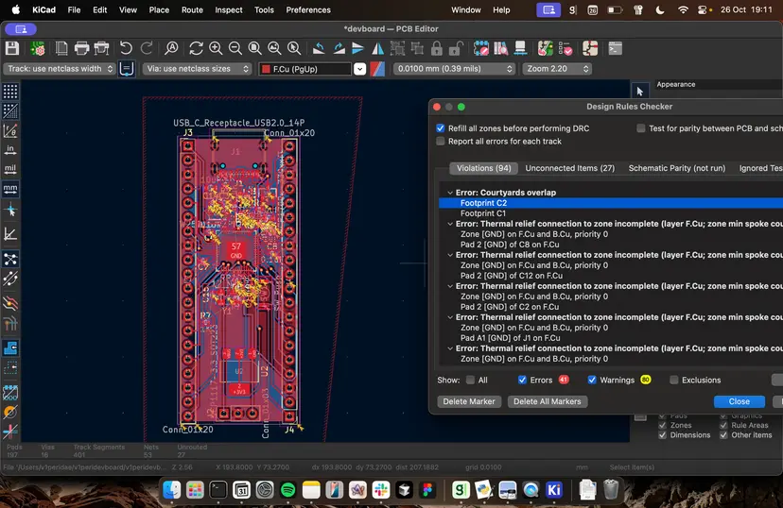Click the Save icon in toolbar
This screenshot has width=783, height=508.
[12, 48]
